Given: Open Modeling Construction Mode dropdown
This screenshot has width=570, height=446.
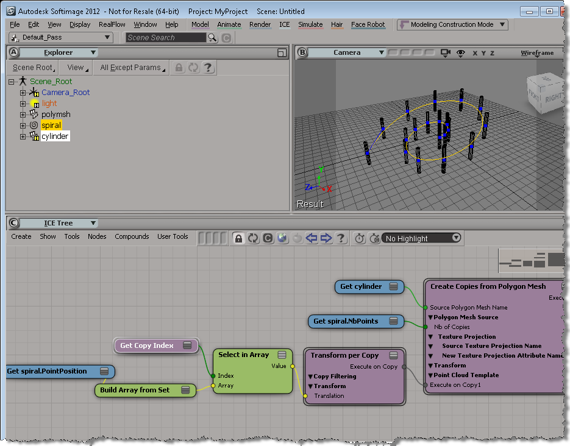Looking at the screenshot, I should pos(502,24).
